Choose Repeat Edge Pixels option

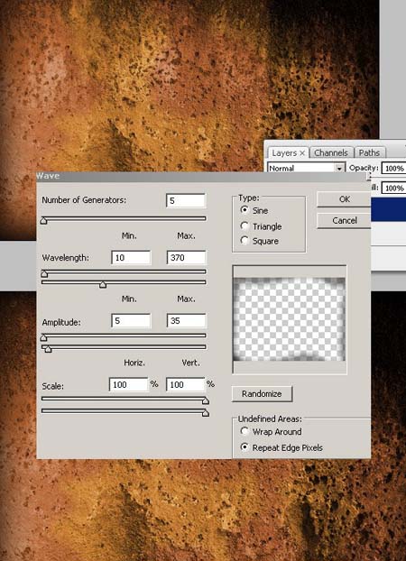coord(245,447)
